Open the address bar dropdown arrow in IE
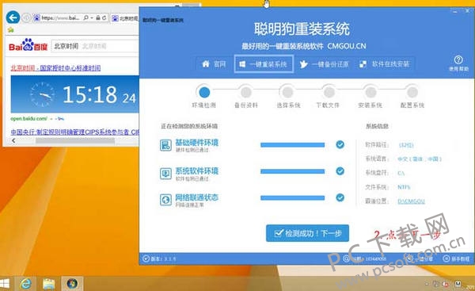Screen dimensions: 475x291 point(92,18)
